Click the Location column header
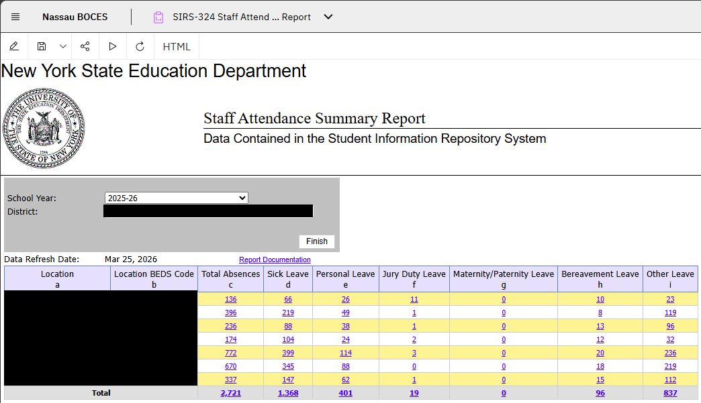The width and height of the screenshot is (701, 403). click(x=57, y=279)
